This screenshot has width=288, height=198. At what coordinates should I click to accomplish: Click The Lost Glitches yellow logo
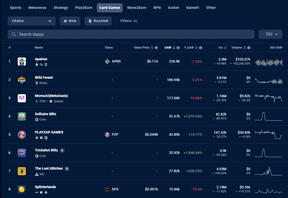point(22,171)
